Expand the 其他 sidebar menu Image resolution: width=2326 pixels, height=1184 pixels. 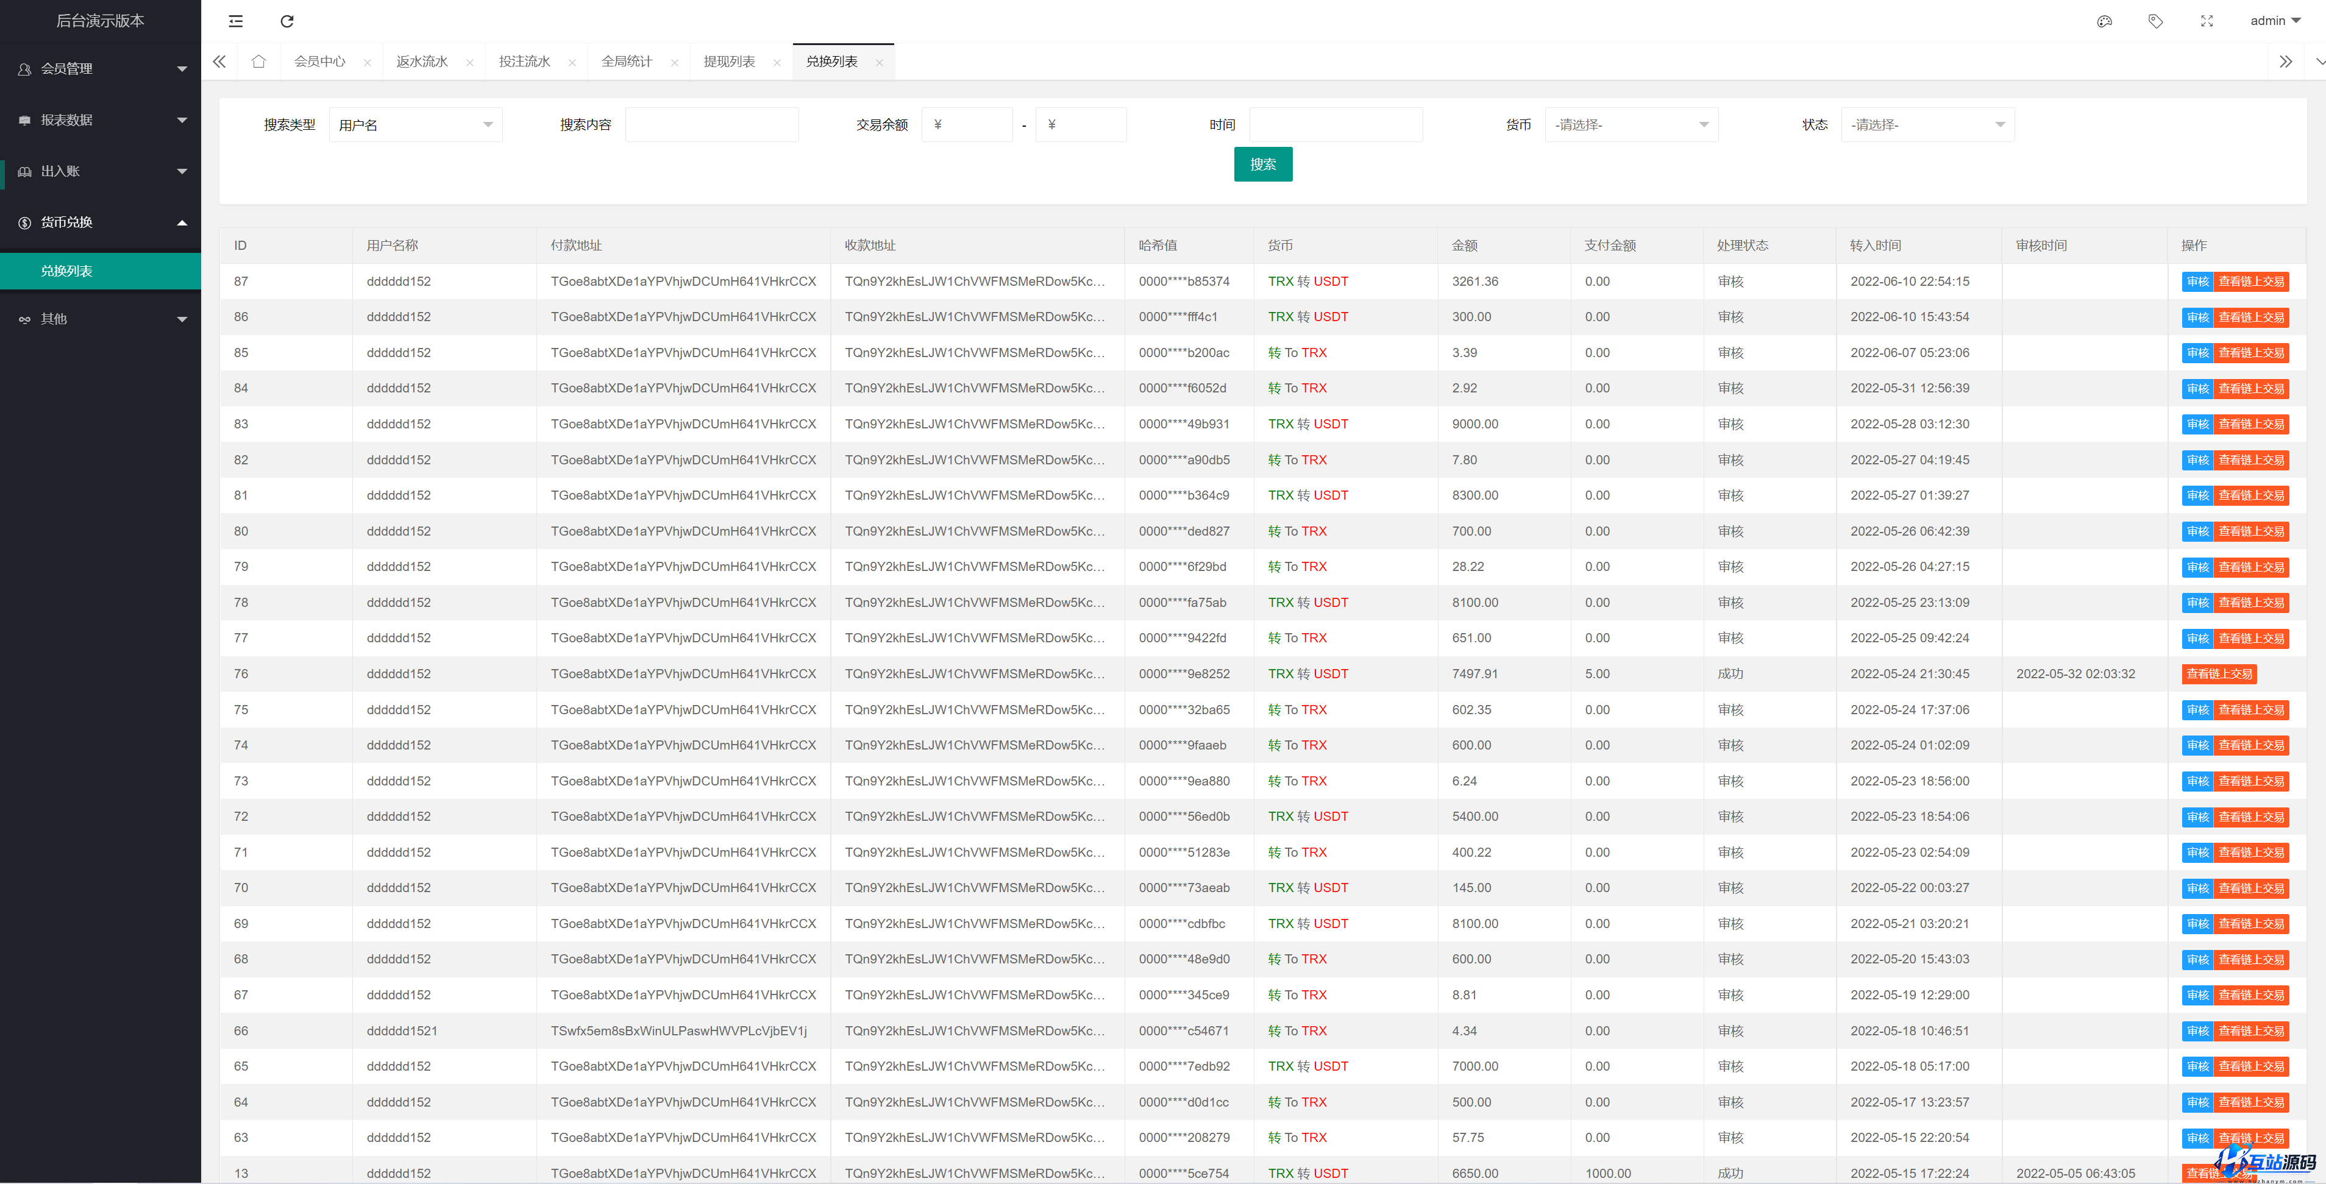coord(100,319)
